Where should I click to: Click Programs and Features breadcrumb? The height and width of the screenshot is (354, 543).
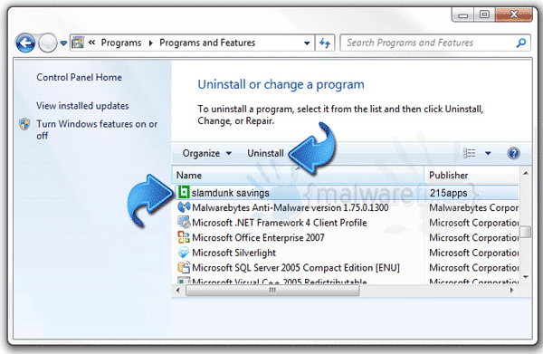(x=207, y=43)
